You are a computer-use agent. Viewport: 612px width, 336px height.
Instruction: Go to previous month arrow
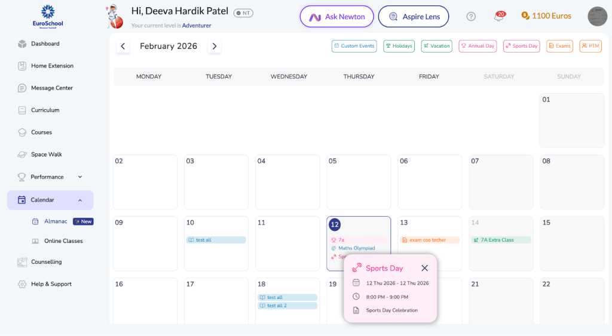click(x=123, y=46)
